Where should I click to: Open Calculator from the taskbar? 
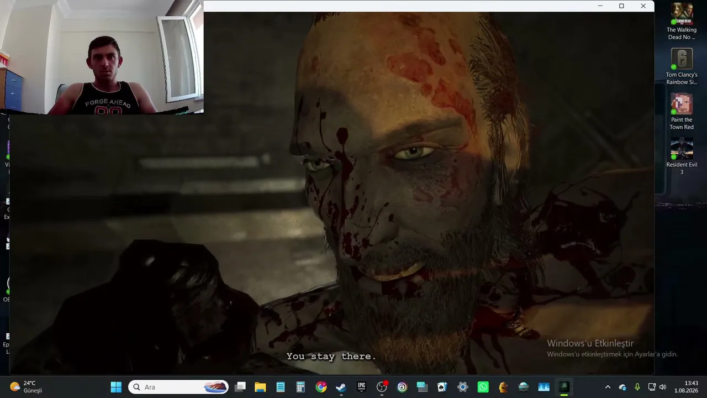pyautogui.click(x=300, y=387)
